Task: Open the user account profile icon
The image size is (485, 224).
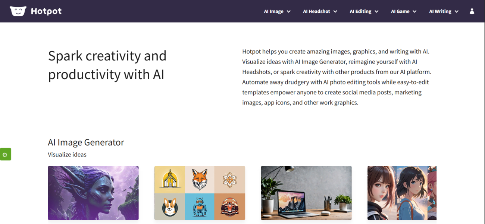Action: [472, 11]
